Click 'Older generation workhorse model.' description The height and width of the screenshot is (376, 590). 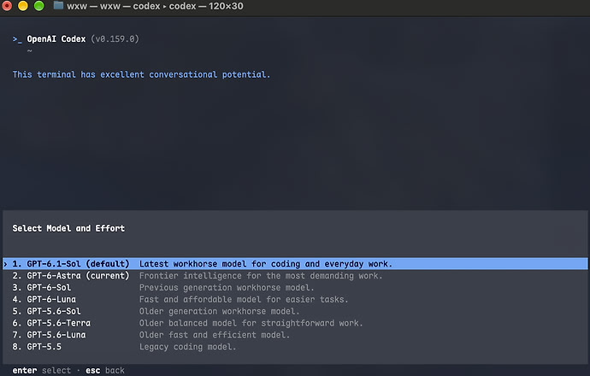[x=220, y=311]
